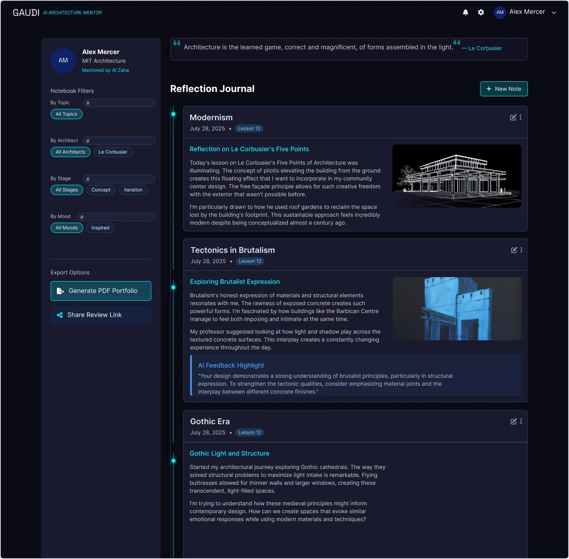
Task: Click Lesson 12 tag on Tectonics note
Action: pyautogui.click(x=250, y=261)
